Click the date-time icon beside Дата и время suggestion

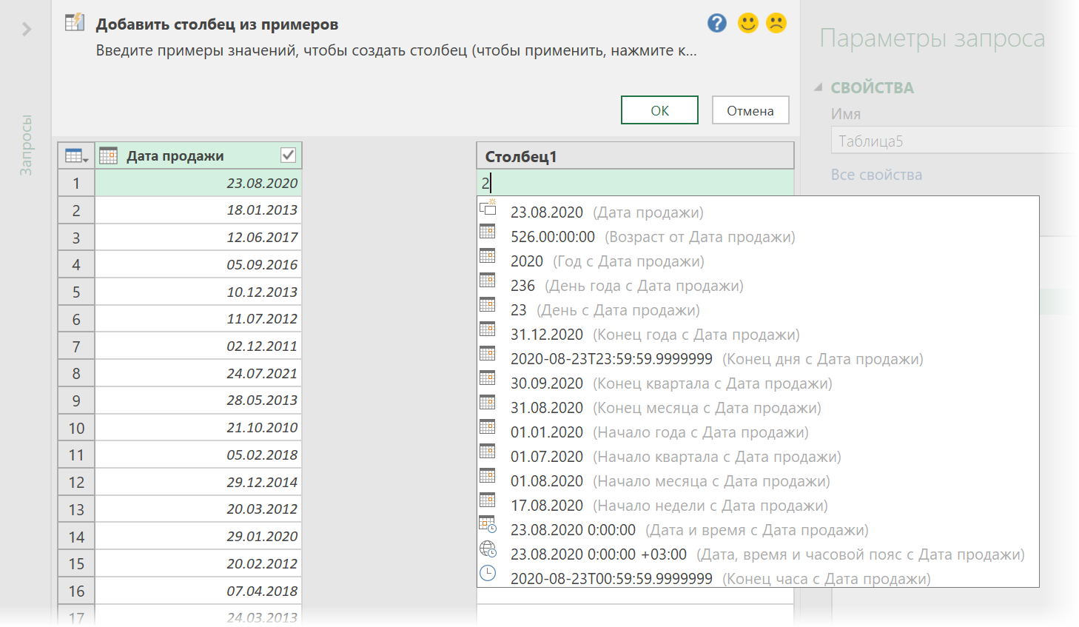point(488,524)
